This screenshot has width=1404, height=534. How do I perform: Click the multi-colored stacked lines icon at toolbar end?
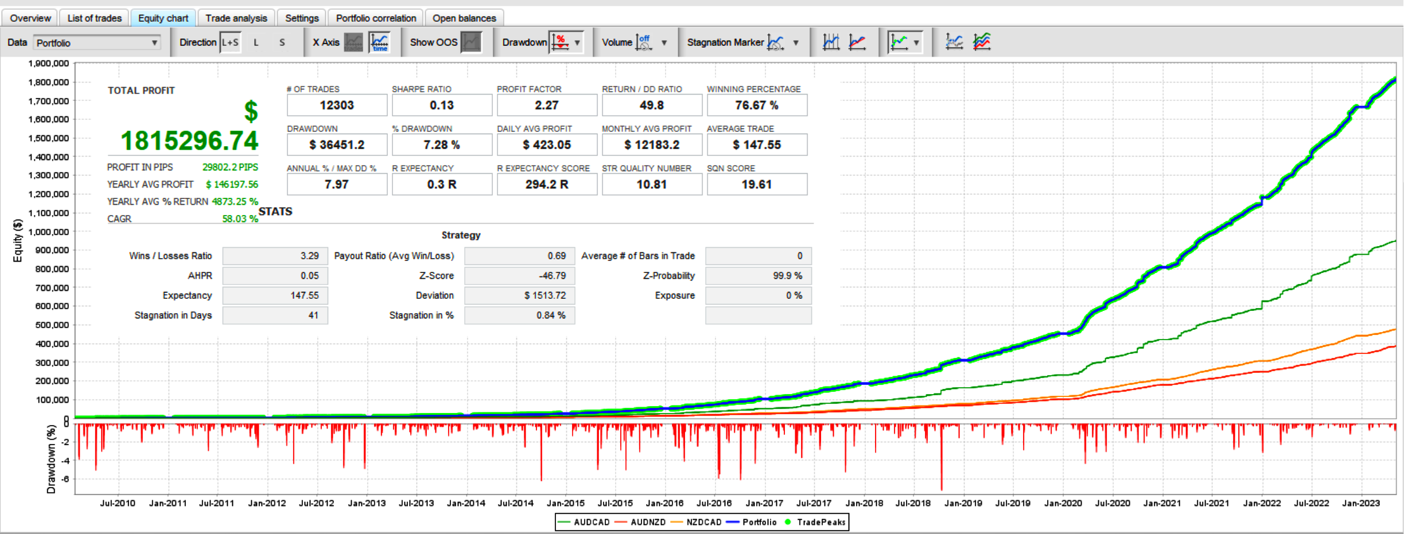(982, 42)
